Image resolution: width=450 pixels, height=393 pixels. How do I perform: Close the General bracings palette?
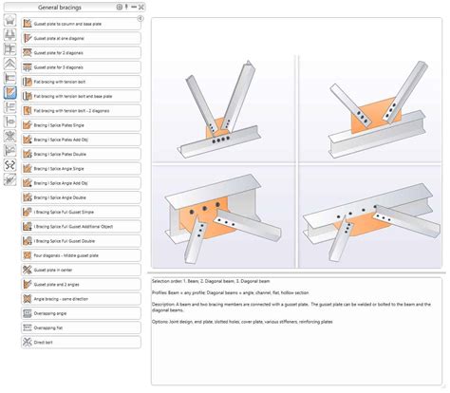click(141, 7)
